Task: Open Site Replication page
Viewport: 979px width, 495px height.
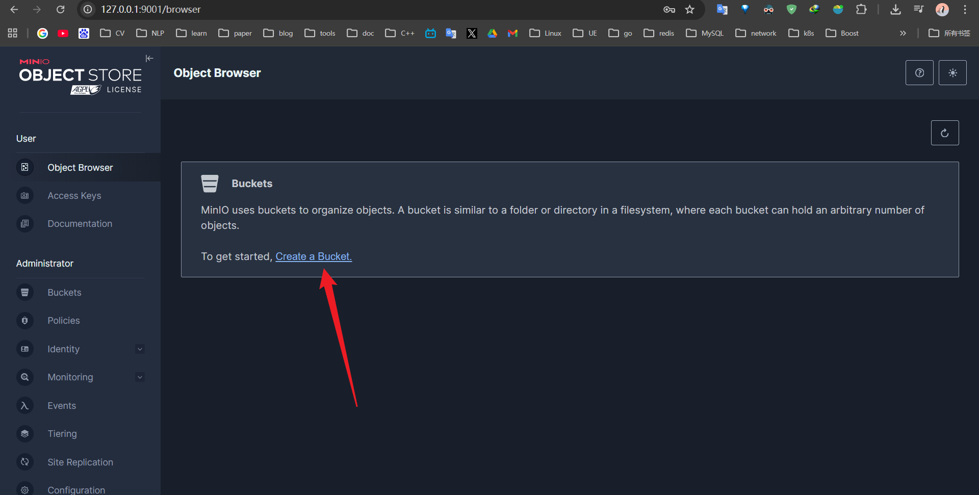Action: click(x=81, y=462)
